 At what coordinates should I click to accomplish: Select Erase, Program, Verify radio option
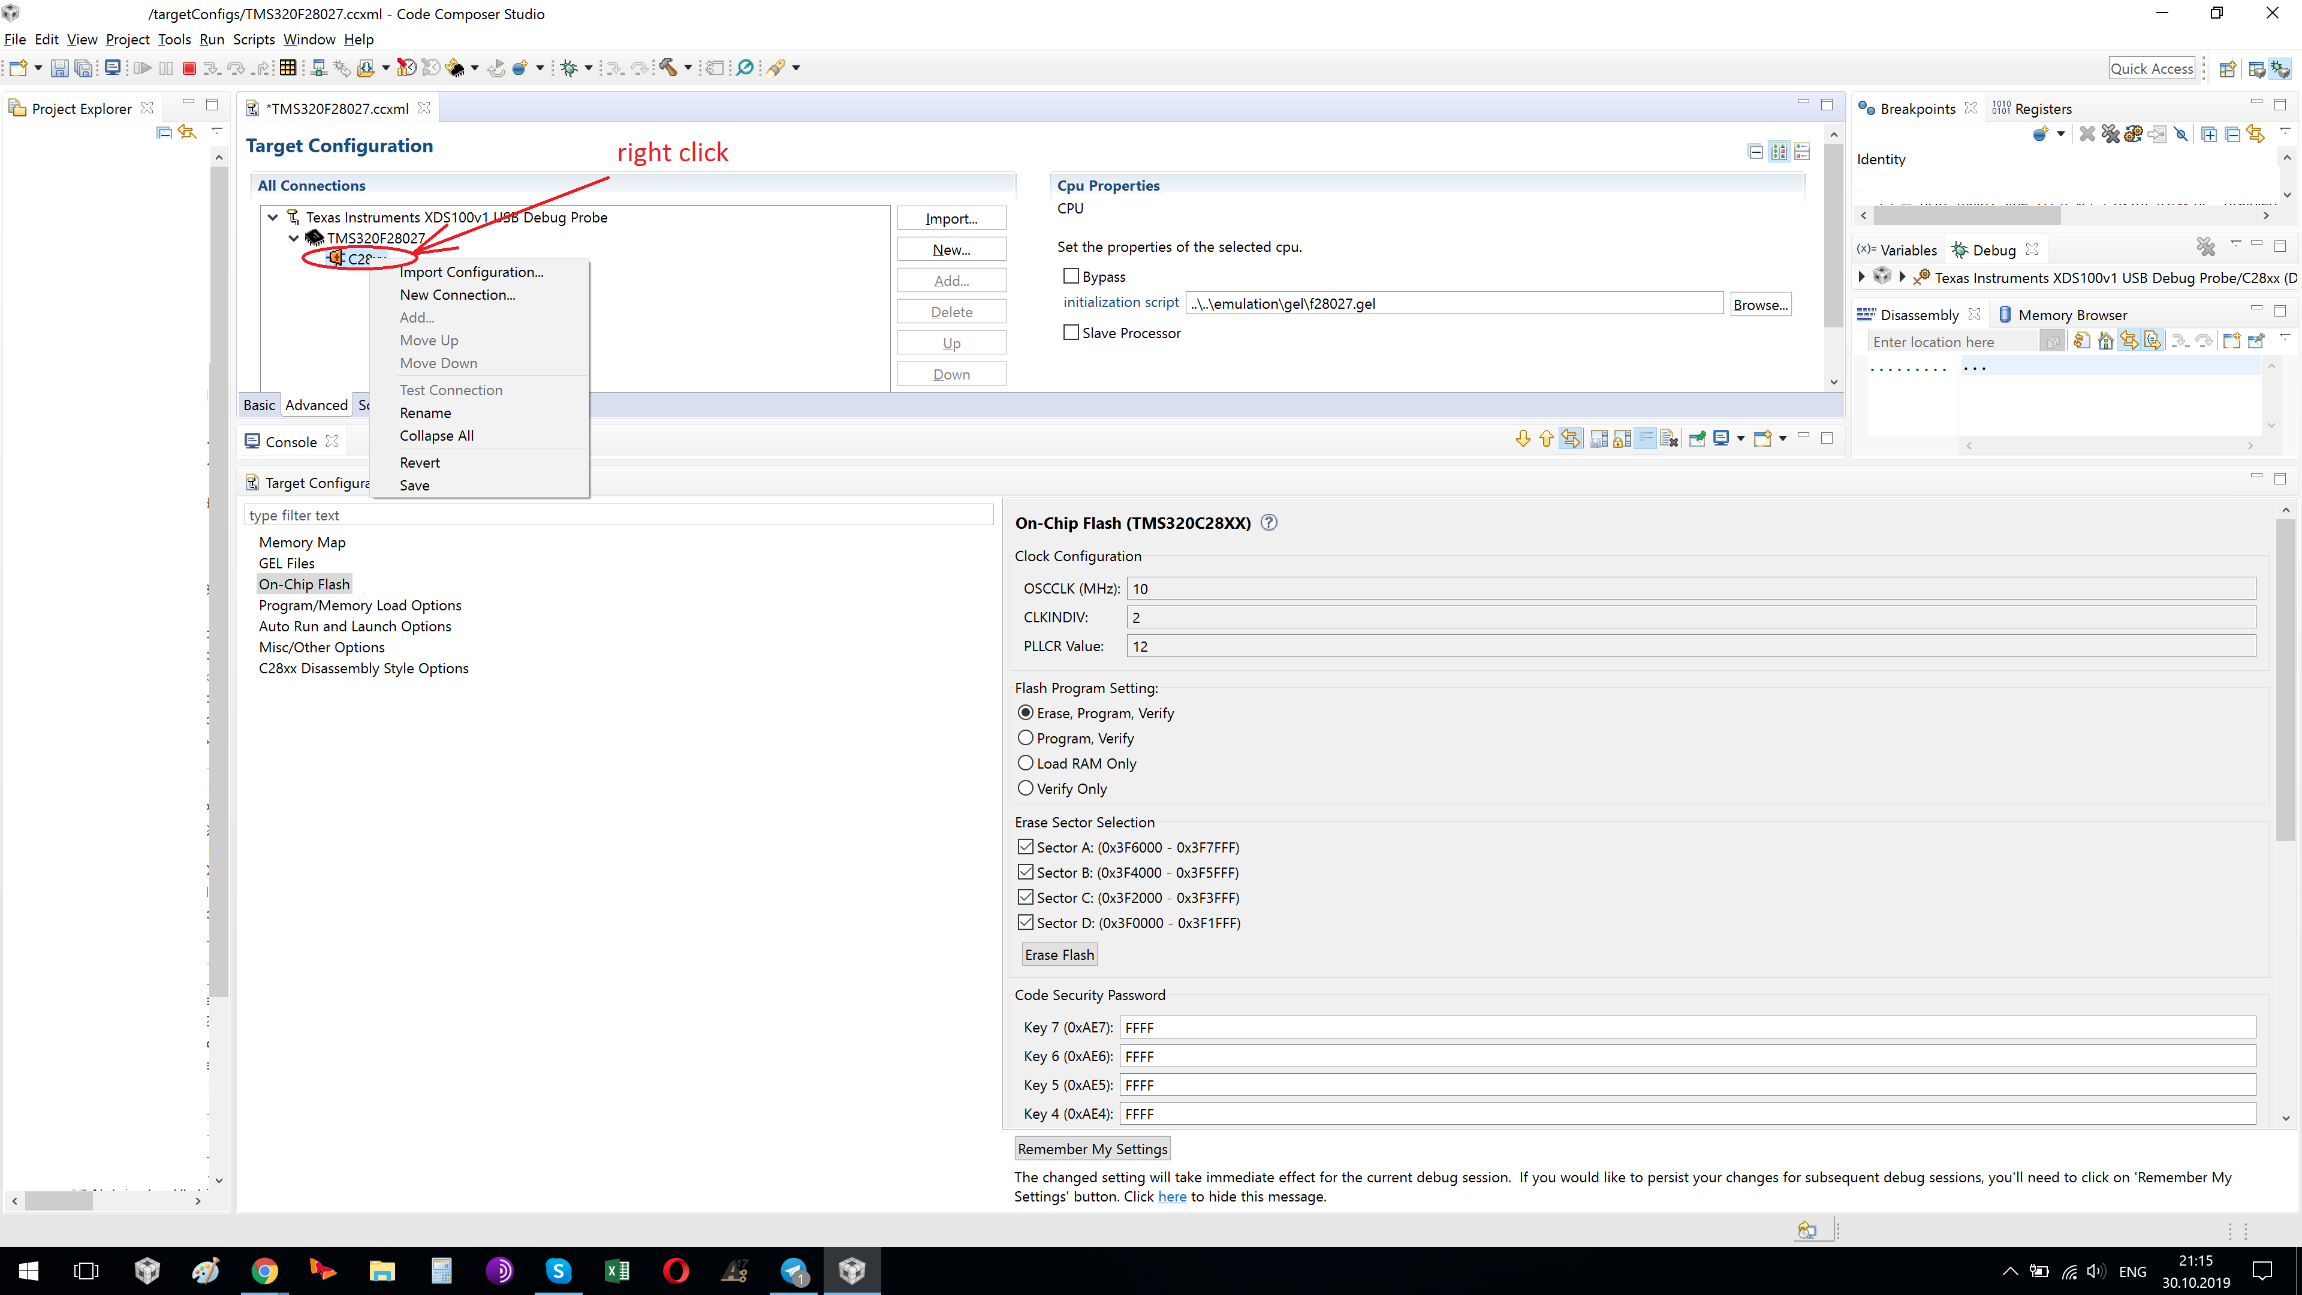pyautogui.click(x=1026, y=712)
